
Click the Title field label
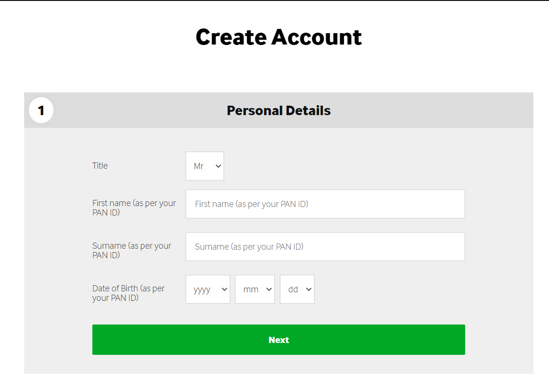tap(100, 166)
